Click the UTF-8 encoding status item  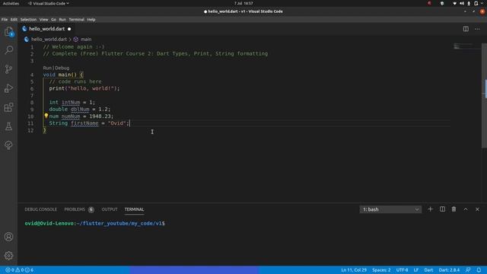click(402, 270)
